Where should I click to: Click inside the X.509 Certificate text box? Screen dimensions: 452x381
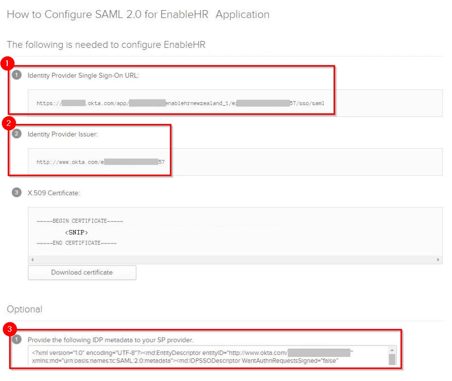[x=235, y=231]
